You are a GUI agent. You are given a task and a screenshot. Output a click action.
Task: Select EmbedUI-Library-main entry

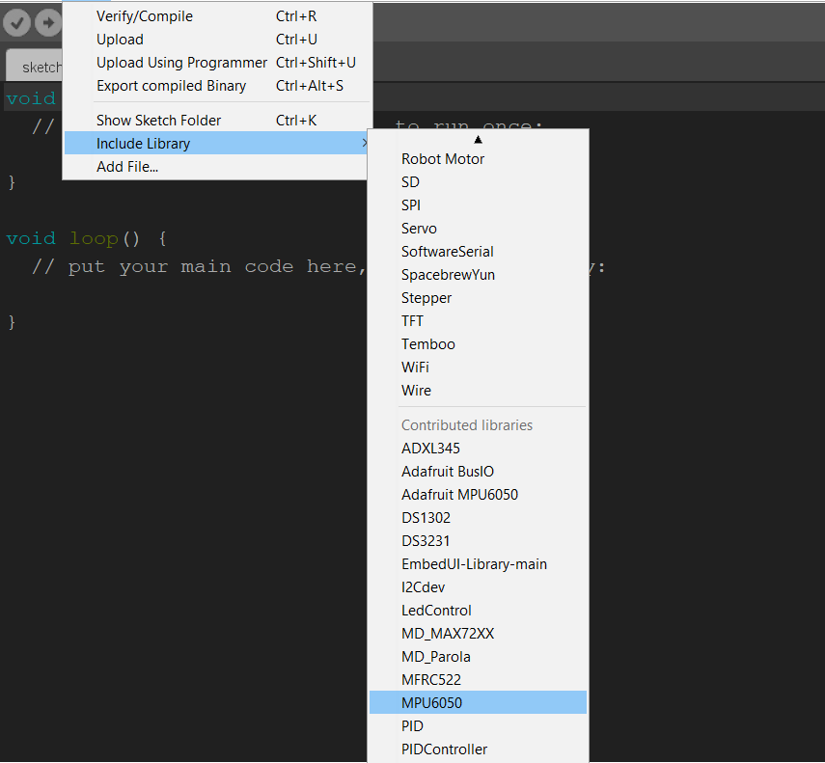click(478, 563)
